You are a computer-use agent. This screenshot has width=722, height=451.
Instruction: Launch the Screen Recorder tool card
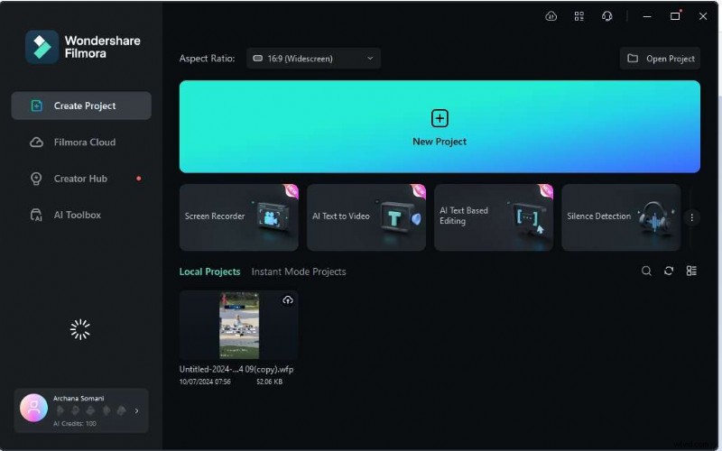238,217
